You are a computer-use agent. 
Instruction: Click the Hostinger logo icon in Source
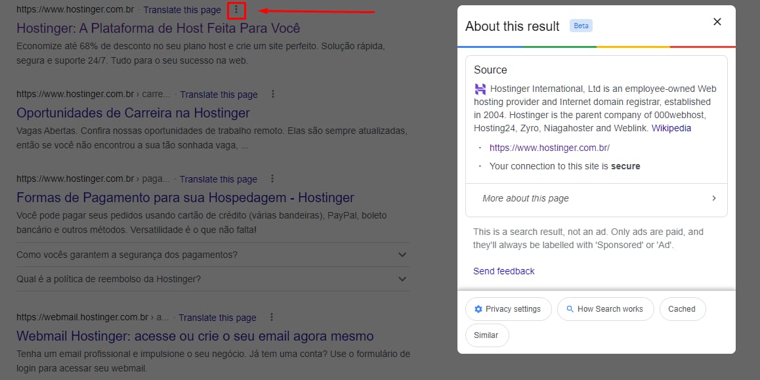pyautogui.click(x=480, y=89)
